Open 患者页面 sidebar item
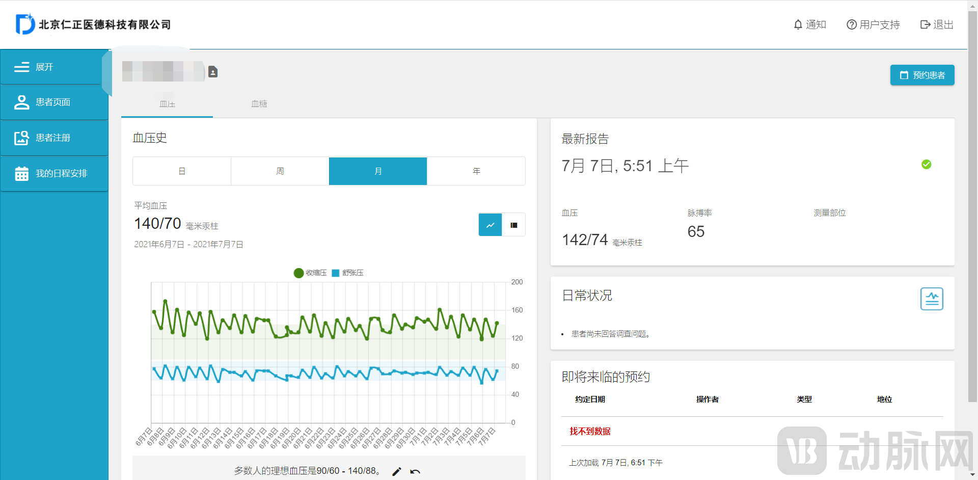The width and height of the screenshot is (978, 480). click(54, 102)
